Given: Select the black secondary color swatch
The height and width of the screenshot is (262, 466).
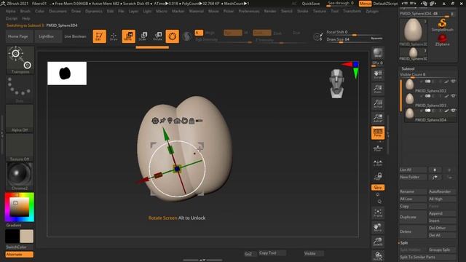Looking at the screenshot, I should point(12,237).
